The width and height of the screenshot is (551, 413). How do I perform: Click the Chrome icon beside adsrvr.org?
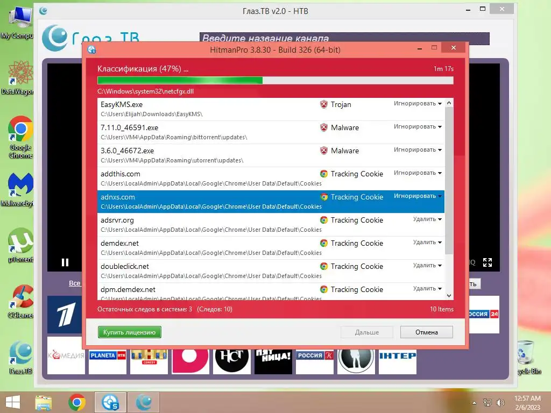pyautogui.click(x=323, y=220)
